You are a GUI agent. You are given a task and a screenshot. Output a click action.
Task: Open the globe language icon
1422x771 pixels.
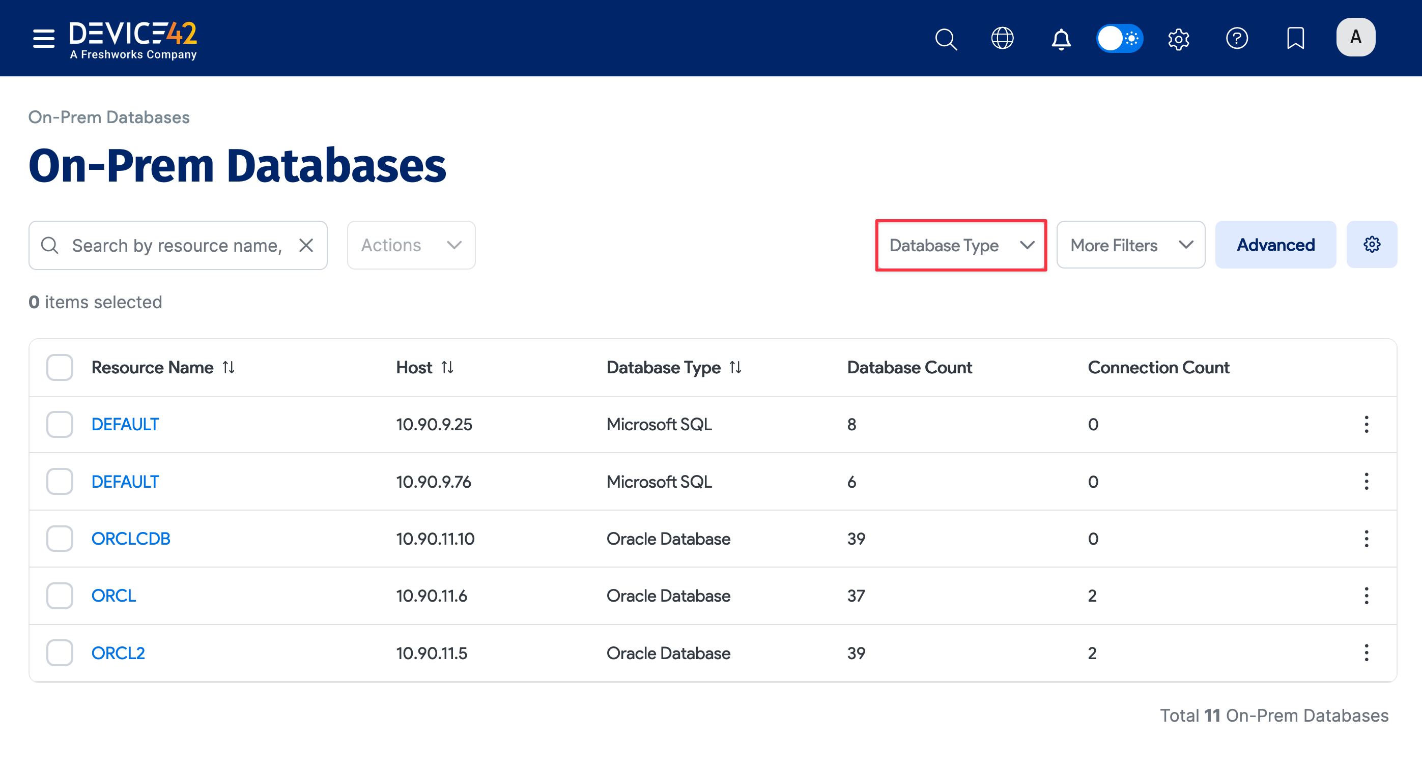(x=1002, y=39)
